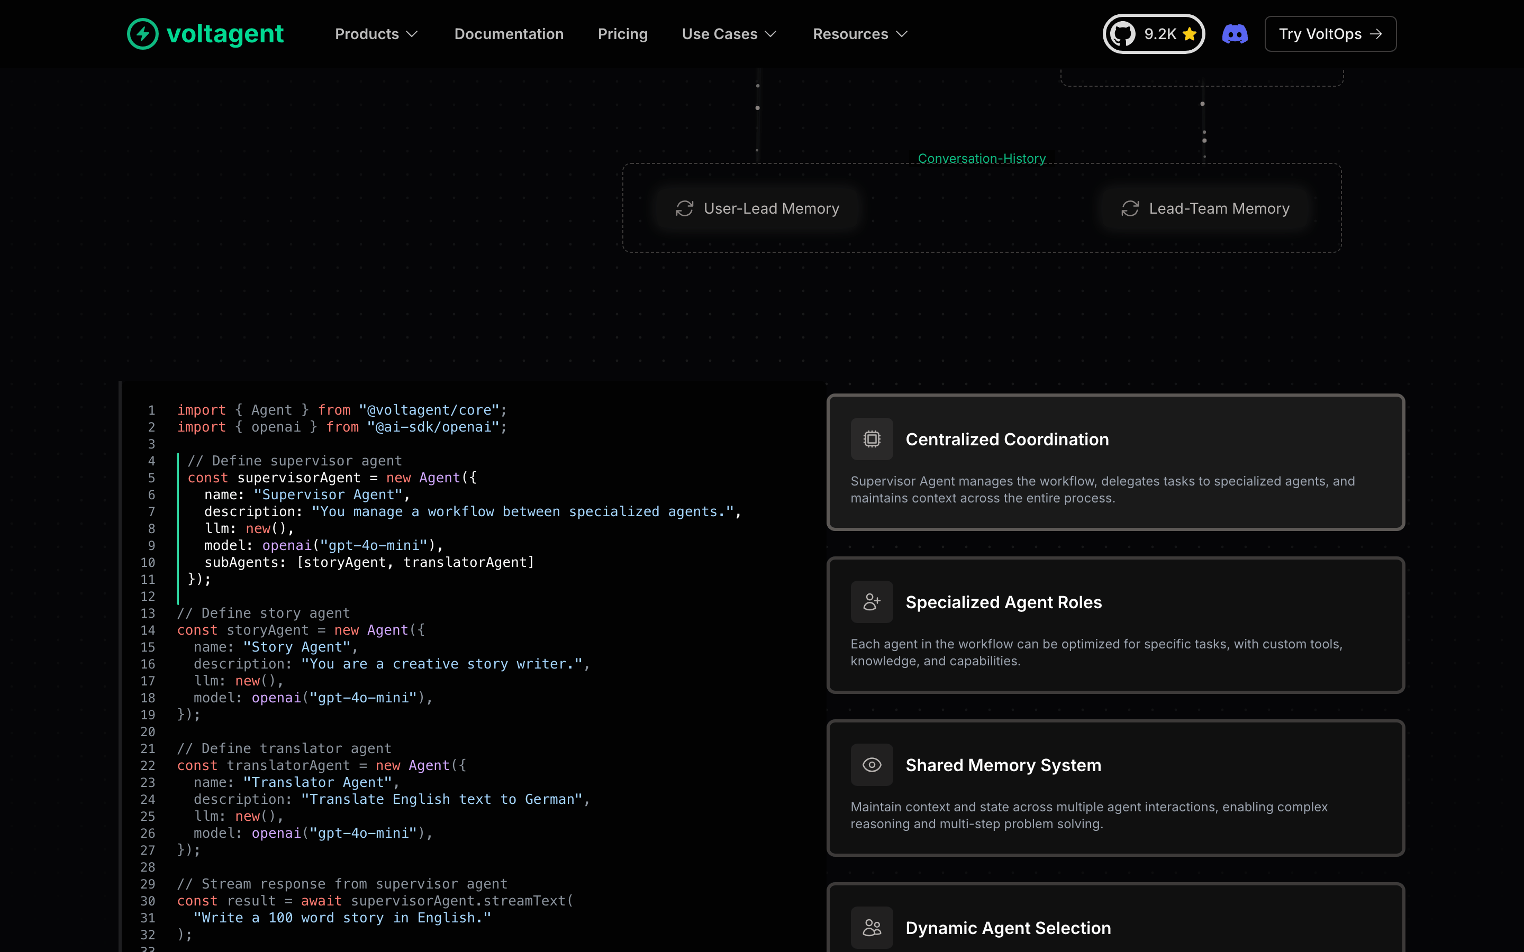Open the Discord icon link
Image resolution: width=1524 pixels, height=952 pixels.
1235,34
